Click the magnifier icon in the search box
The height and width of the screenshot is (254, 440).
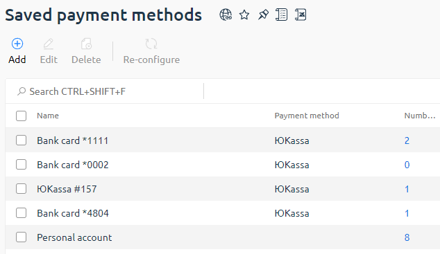click(22, 91)
